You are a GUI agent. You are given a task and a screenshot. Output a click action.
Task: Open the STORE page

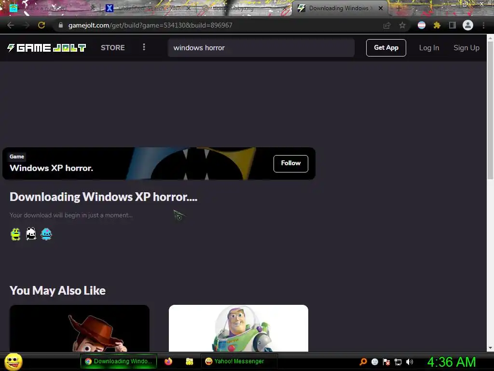[113, 48]
